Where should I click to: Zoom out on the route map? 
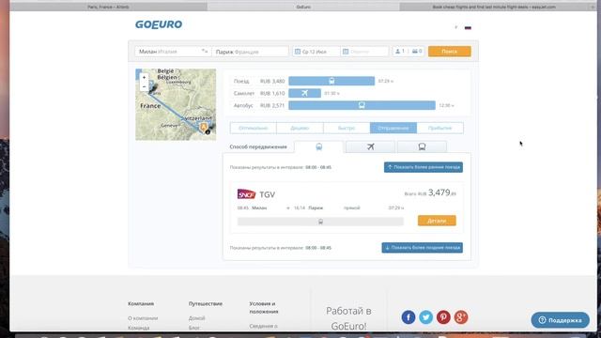[x=144, y=86]
